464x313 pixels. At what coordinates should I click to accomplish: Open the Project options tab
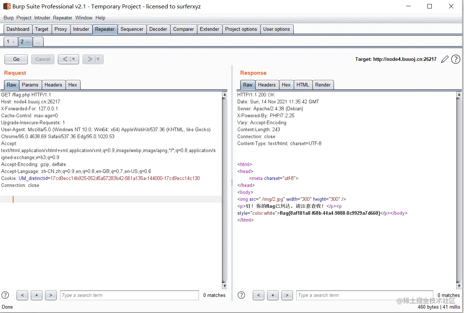pyautogui.click(x=241, y=29)
